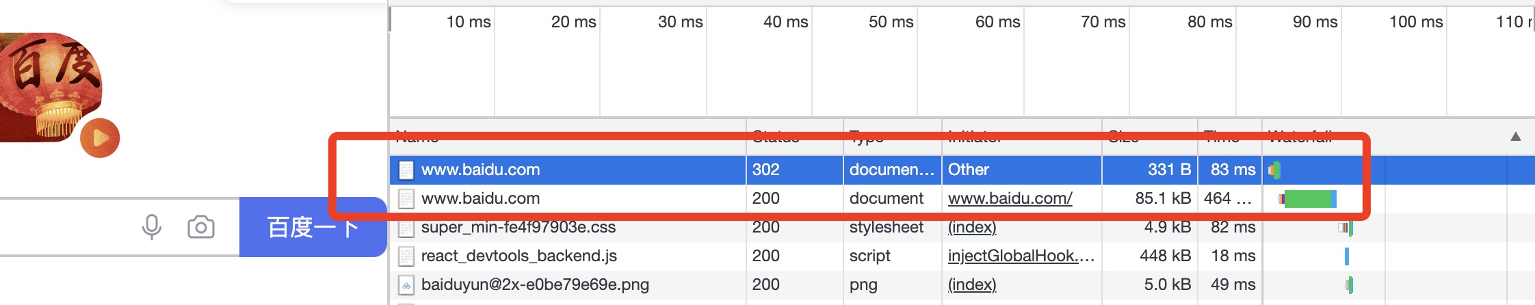Open the www.baidu.com/ initiator link
Image resolution: width=1535 pixels, height=305 pixels.
pos(1010,198)
